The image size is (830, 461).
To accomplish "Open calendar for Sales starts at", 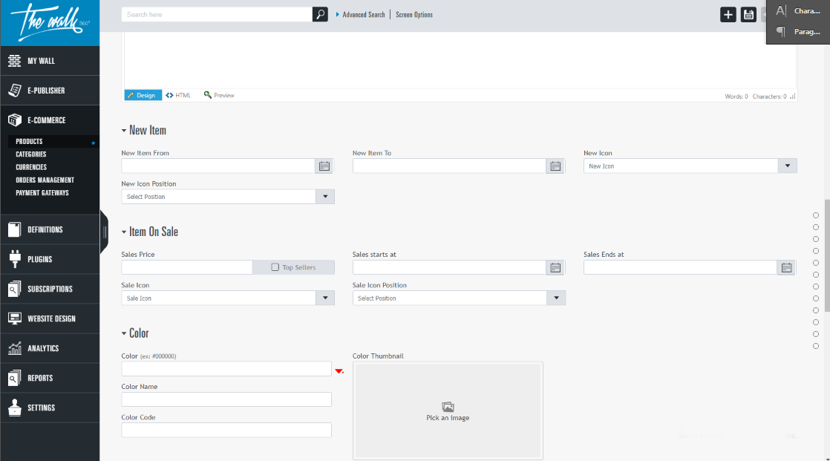I will pos(555,267).
